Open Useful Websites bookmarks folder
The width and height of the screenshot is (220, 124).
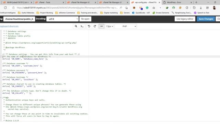pyautogui.click(x=26, y=13)
